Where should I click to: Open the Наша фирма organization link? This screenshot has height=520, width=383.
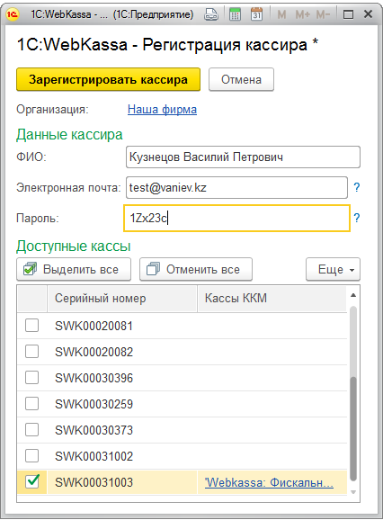click(162, 109)
